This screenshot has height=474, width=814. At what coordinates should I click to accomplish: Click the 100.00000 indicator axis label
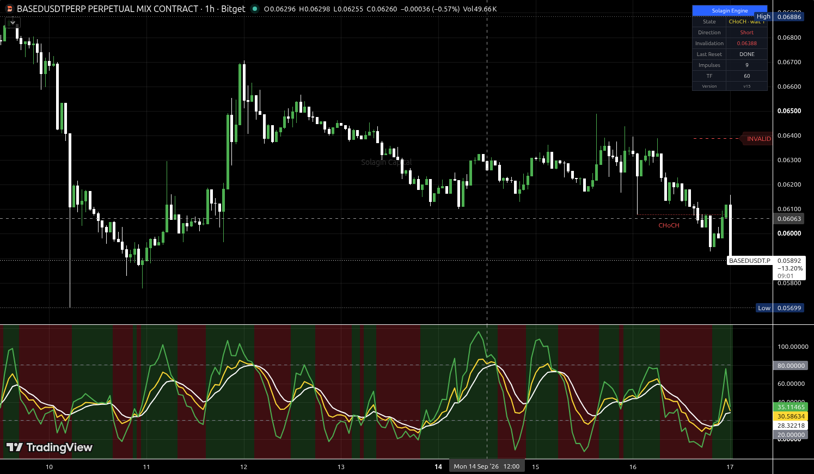[793, 347]
